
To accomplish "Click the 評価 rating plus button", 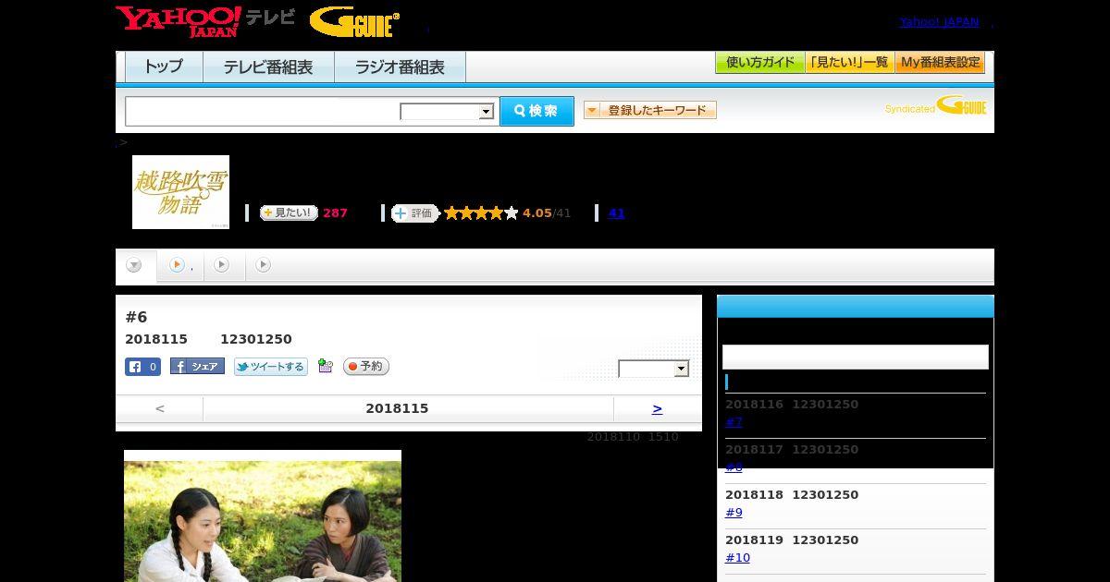I will coord(414,213).
